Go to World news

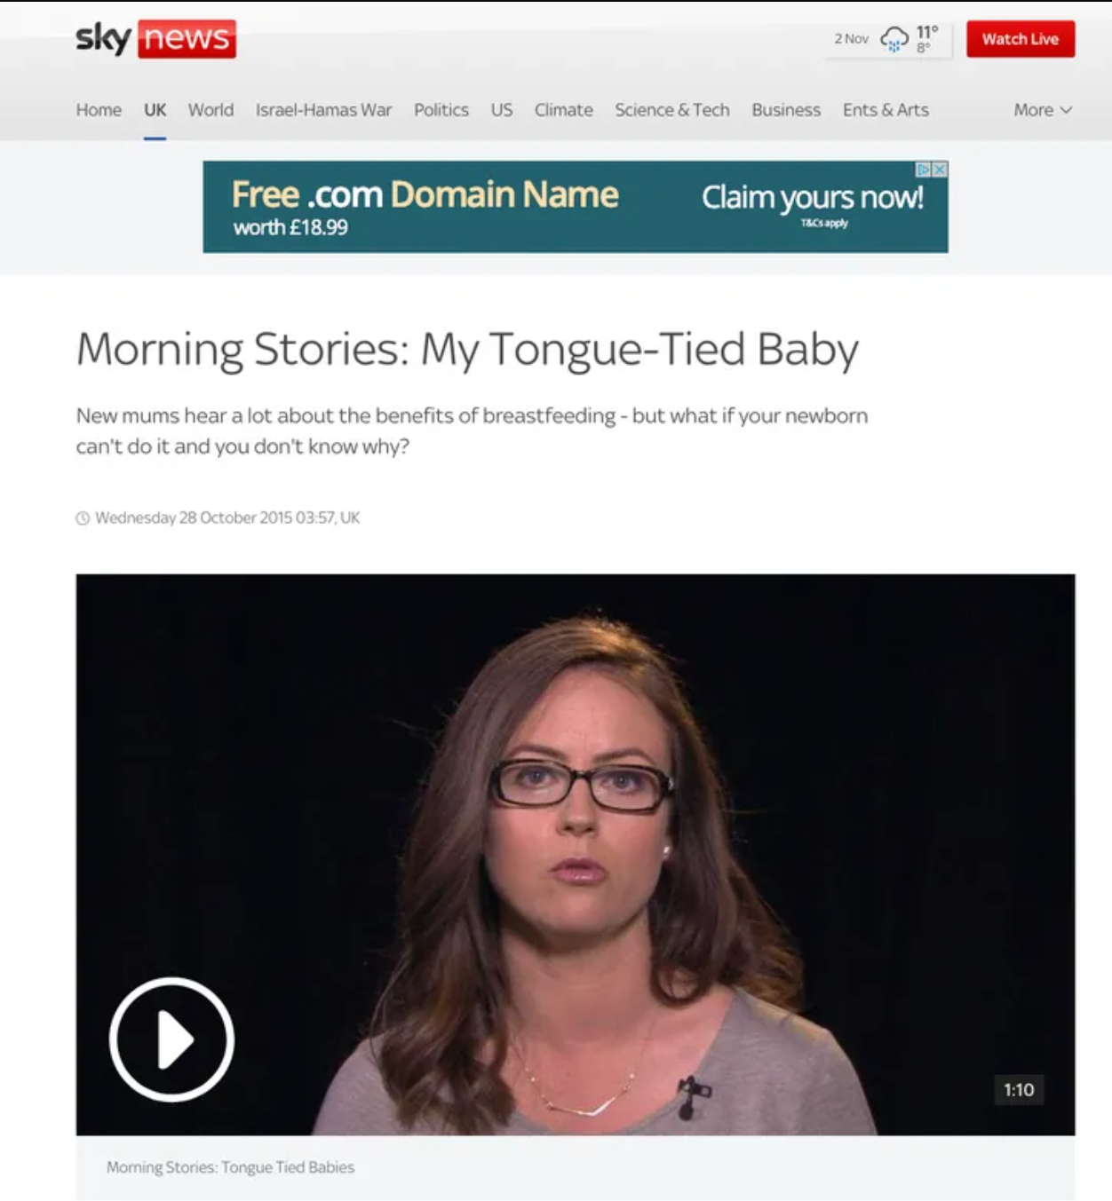210,110
